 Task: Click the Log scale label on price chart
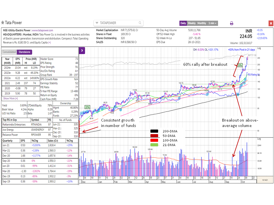click(x=259, y=48)
